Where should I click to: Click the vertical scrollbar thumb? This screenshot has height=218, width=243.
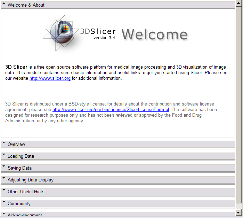pos(238,104)
